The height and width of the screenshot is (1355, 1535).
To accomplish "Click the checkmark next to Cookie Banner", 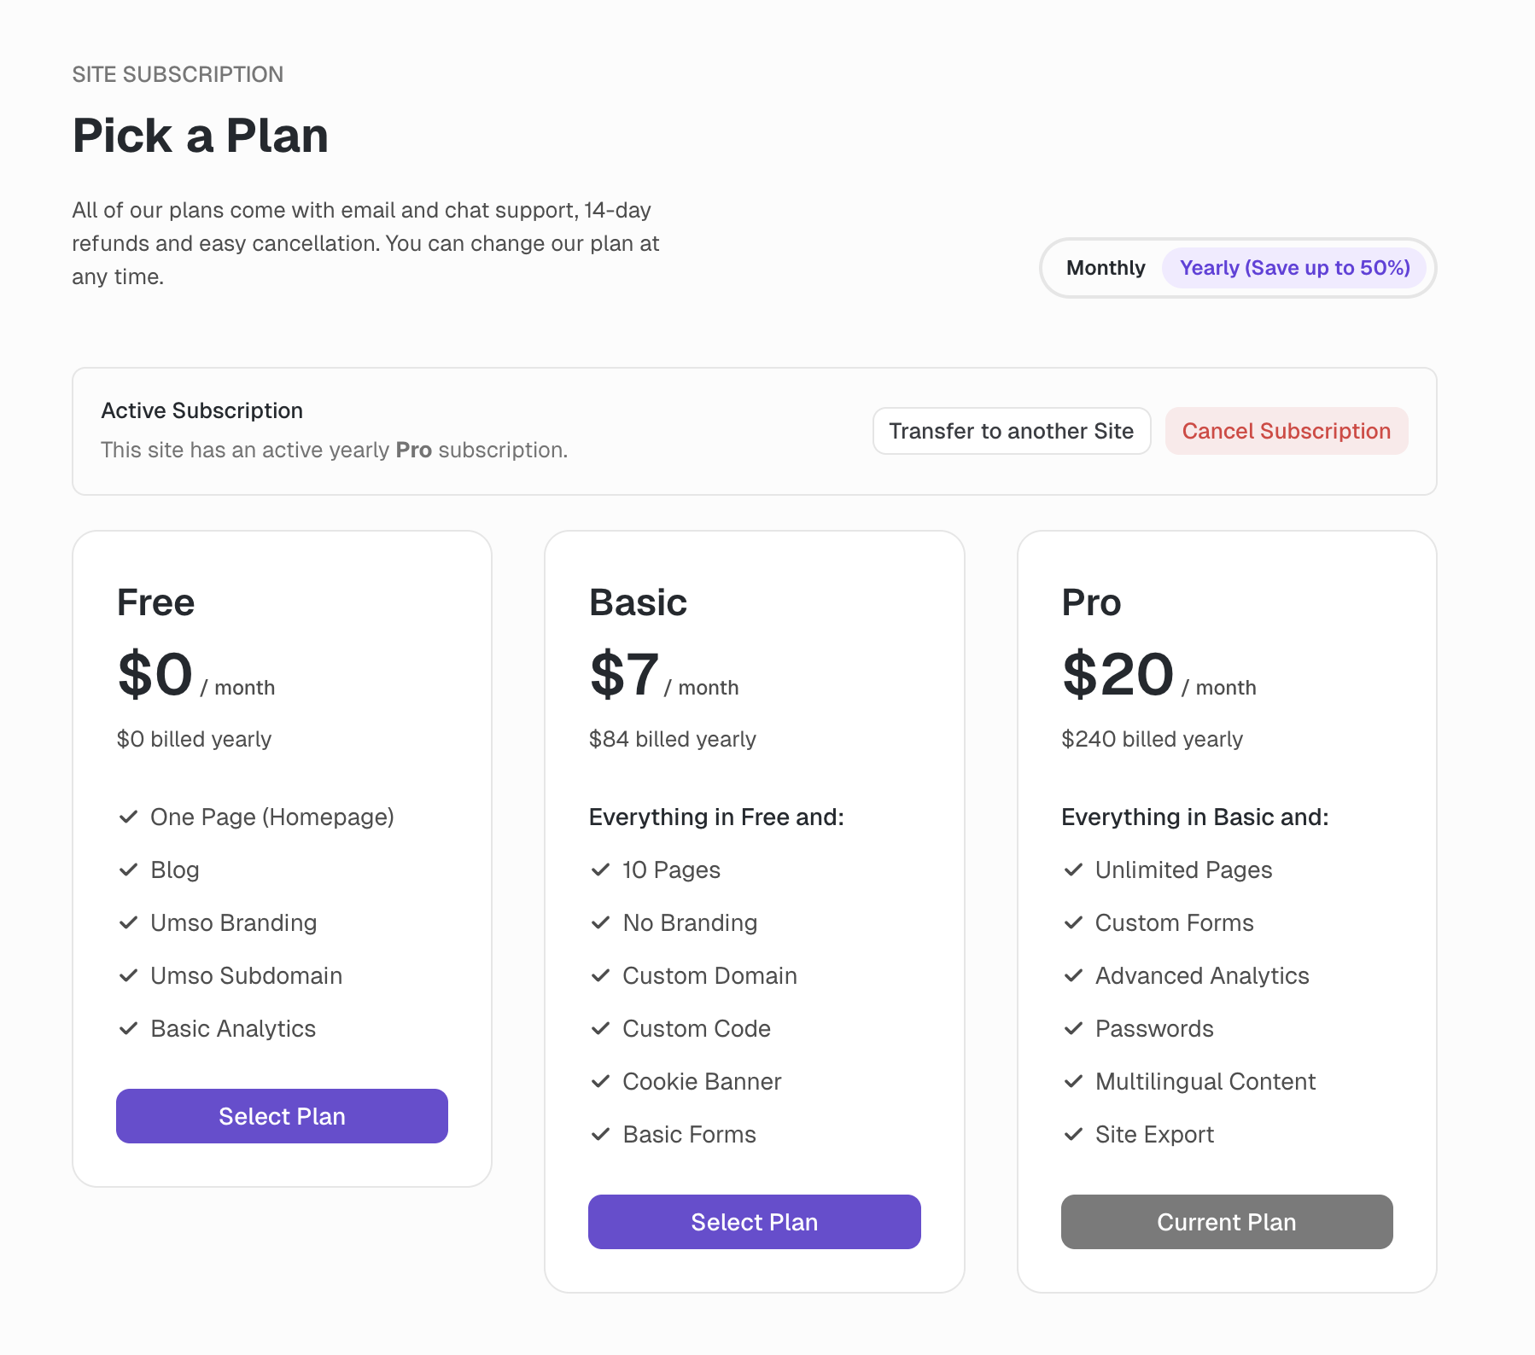I will [x=601, y=1081].
